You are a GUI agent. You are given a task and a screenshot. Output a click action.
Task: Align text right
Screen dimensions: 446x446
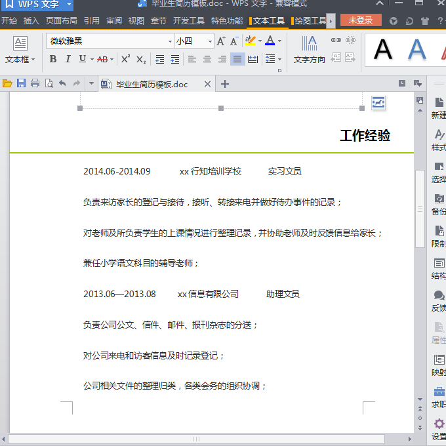pyautogui.click(x=222, y=59)
